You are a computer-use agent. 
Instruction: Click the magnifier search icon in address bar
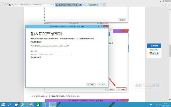click(x=50, y=5)
